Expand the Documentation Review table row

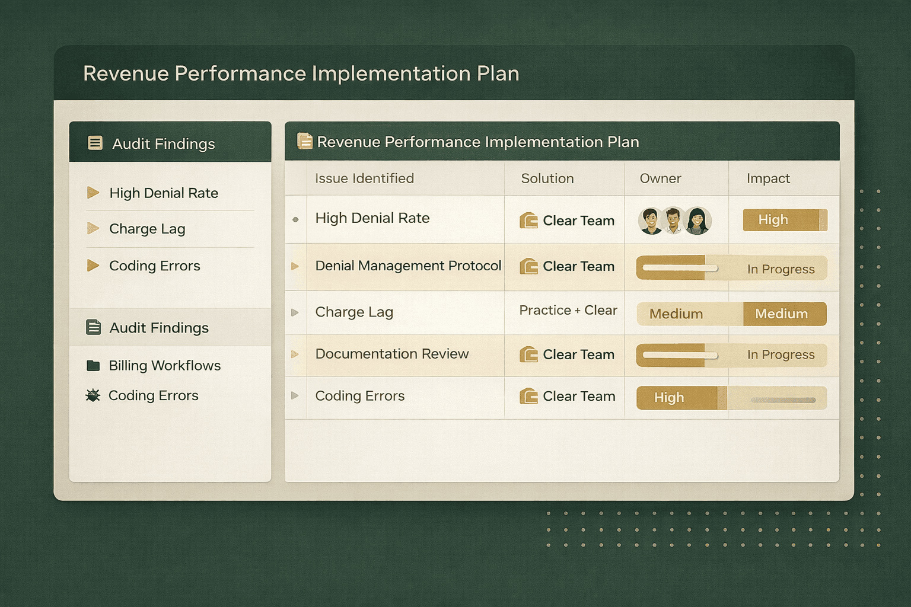(x=295, y=354)
